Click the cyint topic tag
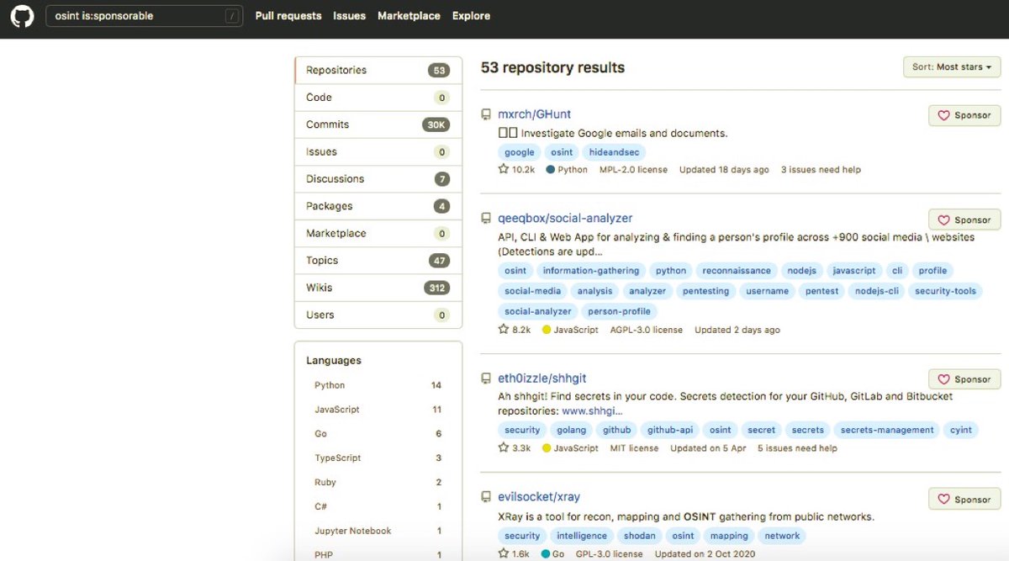This screenshot has width=1009, height=561. point(961,430)
